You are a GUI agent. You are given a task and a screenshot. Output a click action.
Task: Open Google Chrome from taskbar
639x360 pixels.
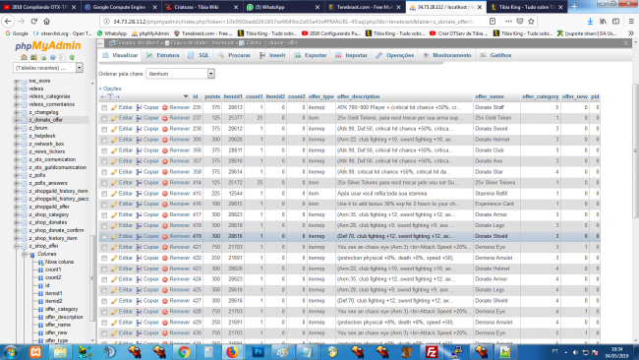pos(184,352)
